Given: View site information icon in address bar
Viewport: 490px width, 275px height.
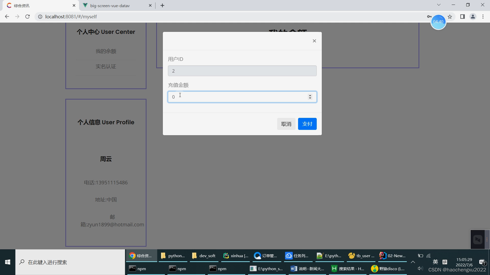Looking at the screenshot, I should click(x=40, y=17).
